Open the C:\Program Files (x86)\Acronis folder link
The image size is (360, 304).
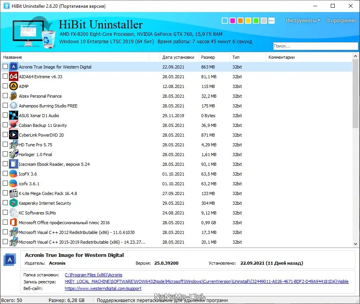pos(94,275)
